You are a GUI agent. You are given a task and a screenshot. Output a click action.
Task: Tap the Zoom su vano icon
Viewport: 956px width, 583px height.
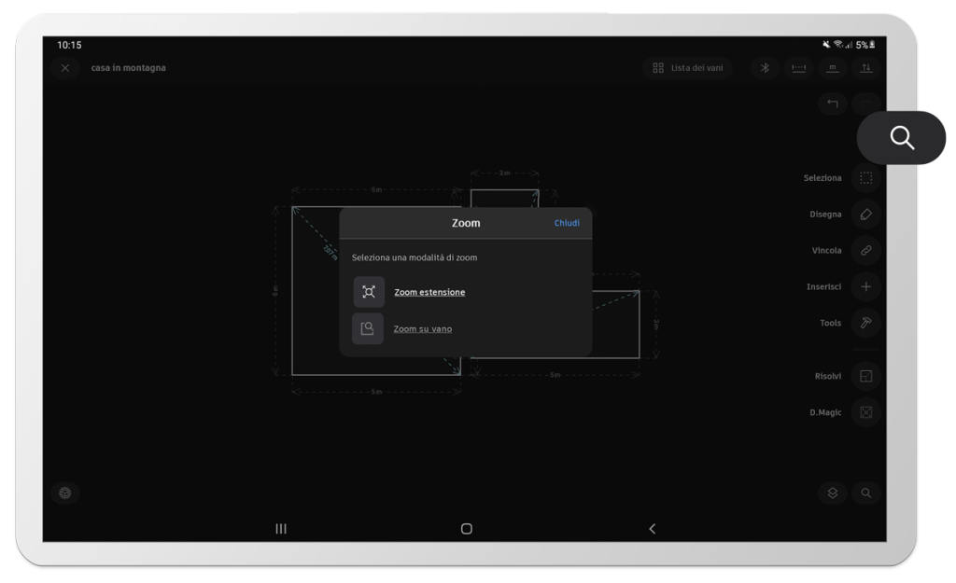(x=368, y=329)
